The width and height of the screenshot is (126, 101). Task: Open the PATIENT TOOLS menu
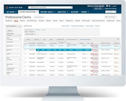(48, 12)
